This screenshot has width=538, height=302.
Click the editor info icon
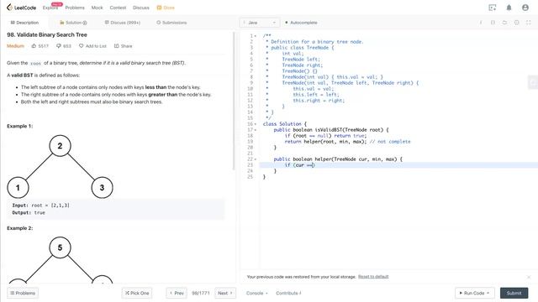481,23
